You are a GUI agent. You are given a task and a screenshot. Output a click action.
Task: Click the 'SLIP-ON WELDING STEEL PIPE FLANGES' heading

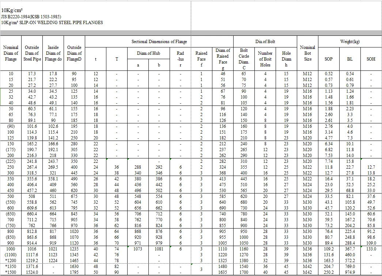(x=61, y=22)
